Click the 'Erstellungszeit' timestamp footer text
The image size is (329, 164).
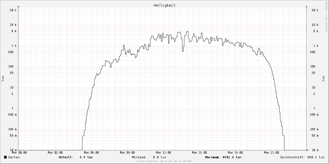[x=164, y=161]
